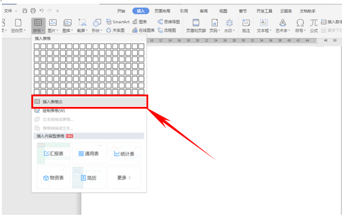Expand the 艺术字 dropdown arrow
This screenshot has height=221, width=342.
pyautogui.click(x=289, y=31)
